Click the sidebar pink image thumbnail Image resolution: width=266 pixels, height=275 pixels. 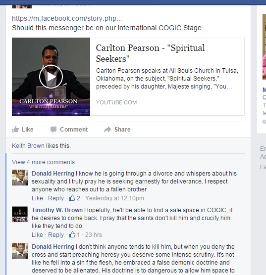click(264, 46)
